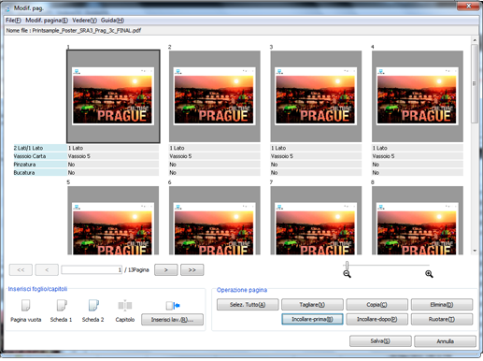483x361 pixels.
Task: Click the Annulla button
Action: [x=445, y=341]
